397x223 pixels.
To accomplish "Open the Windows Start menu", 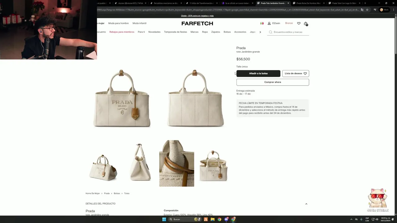I will pyautogui.click(x=164, y=219).
